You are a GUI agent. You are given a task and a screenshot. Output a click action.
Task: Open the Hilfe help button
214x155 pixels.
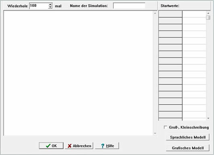point(107,146)
